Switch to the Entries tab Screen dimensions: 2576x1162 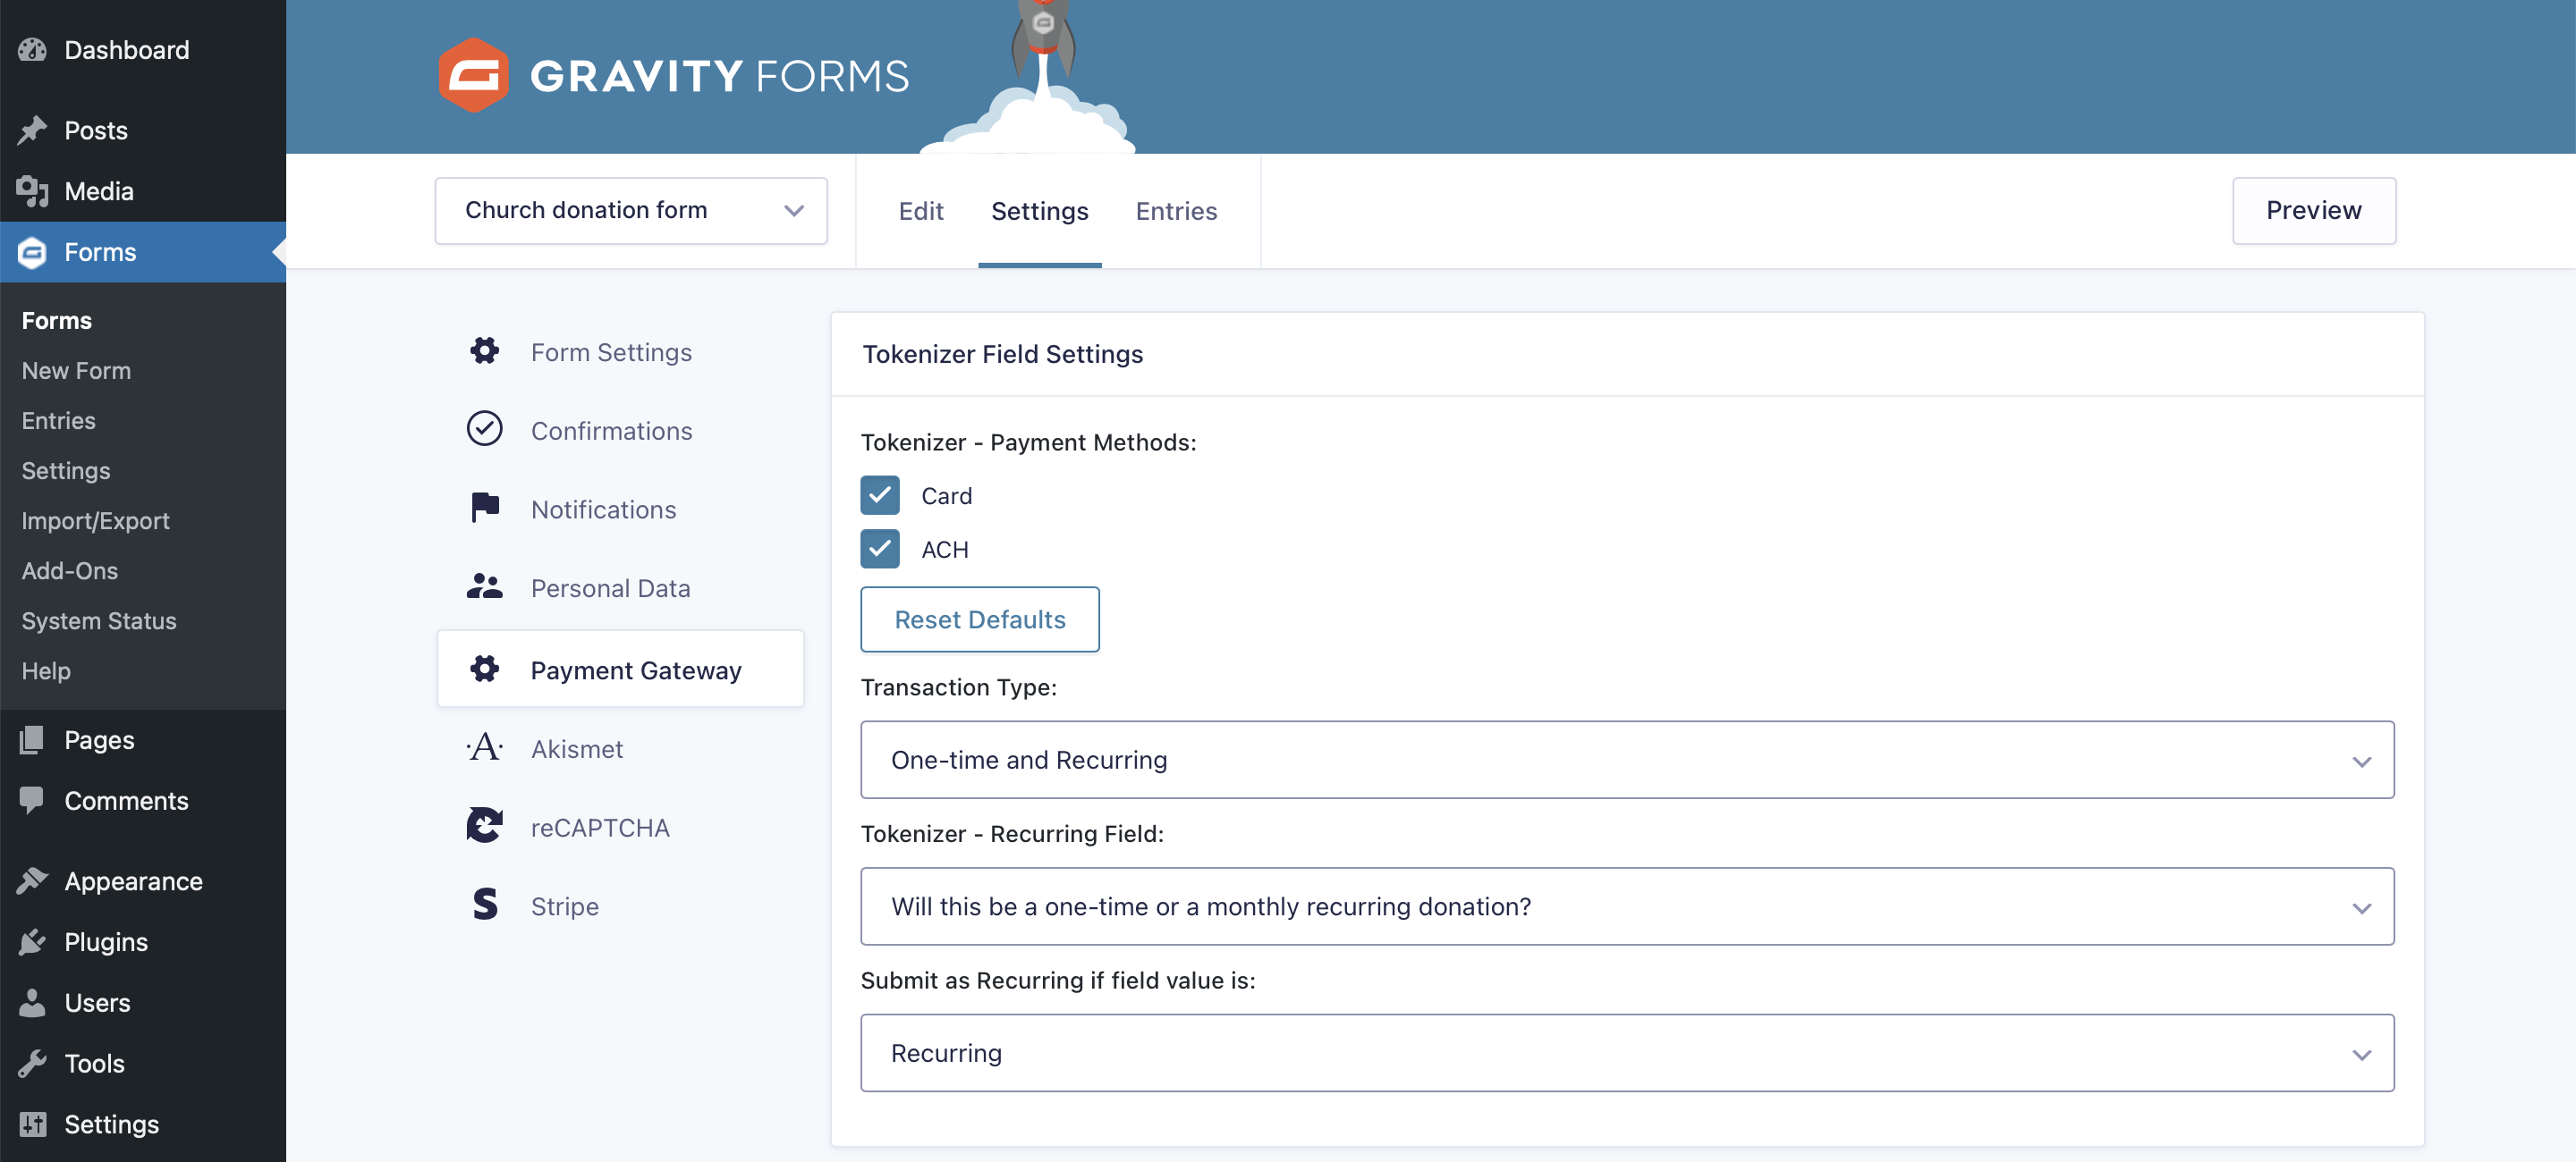pos(1176,210)
